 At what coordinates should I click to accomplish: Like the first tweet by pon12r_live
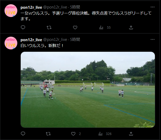[75, 27]
